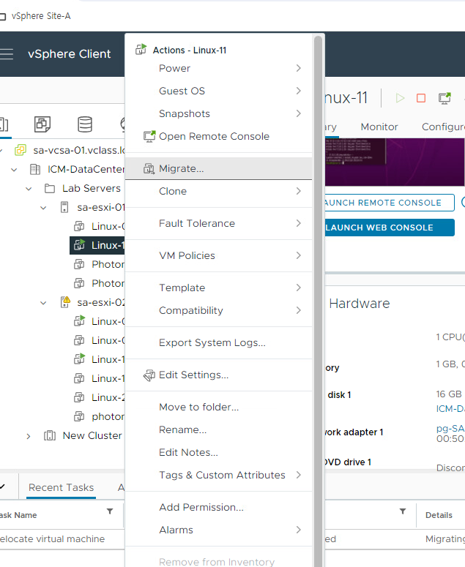Switch to the Configure tab
This screenshot has width=465, height=567.
(443, 127)
